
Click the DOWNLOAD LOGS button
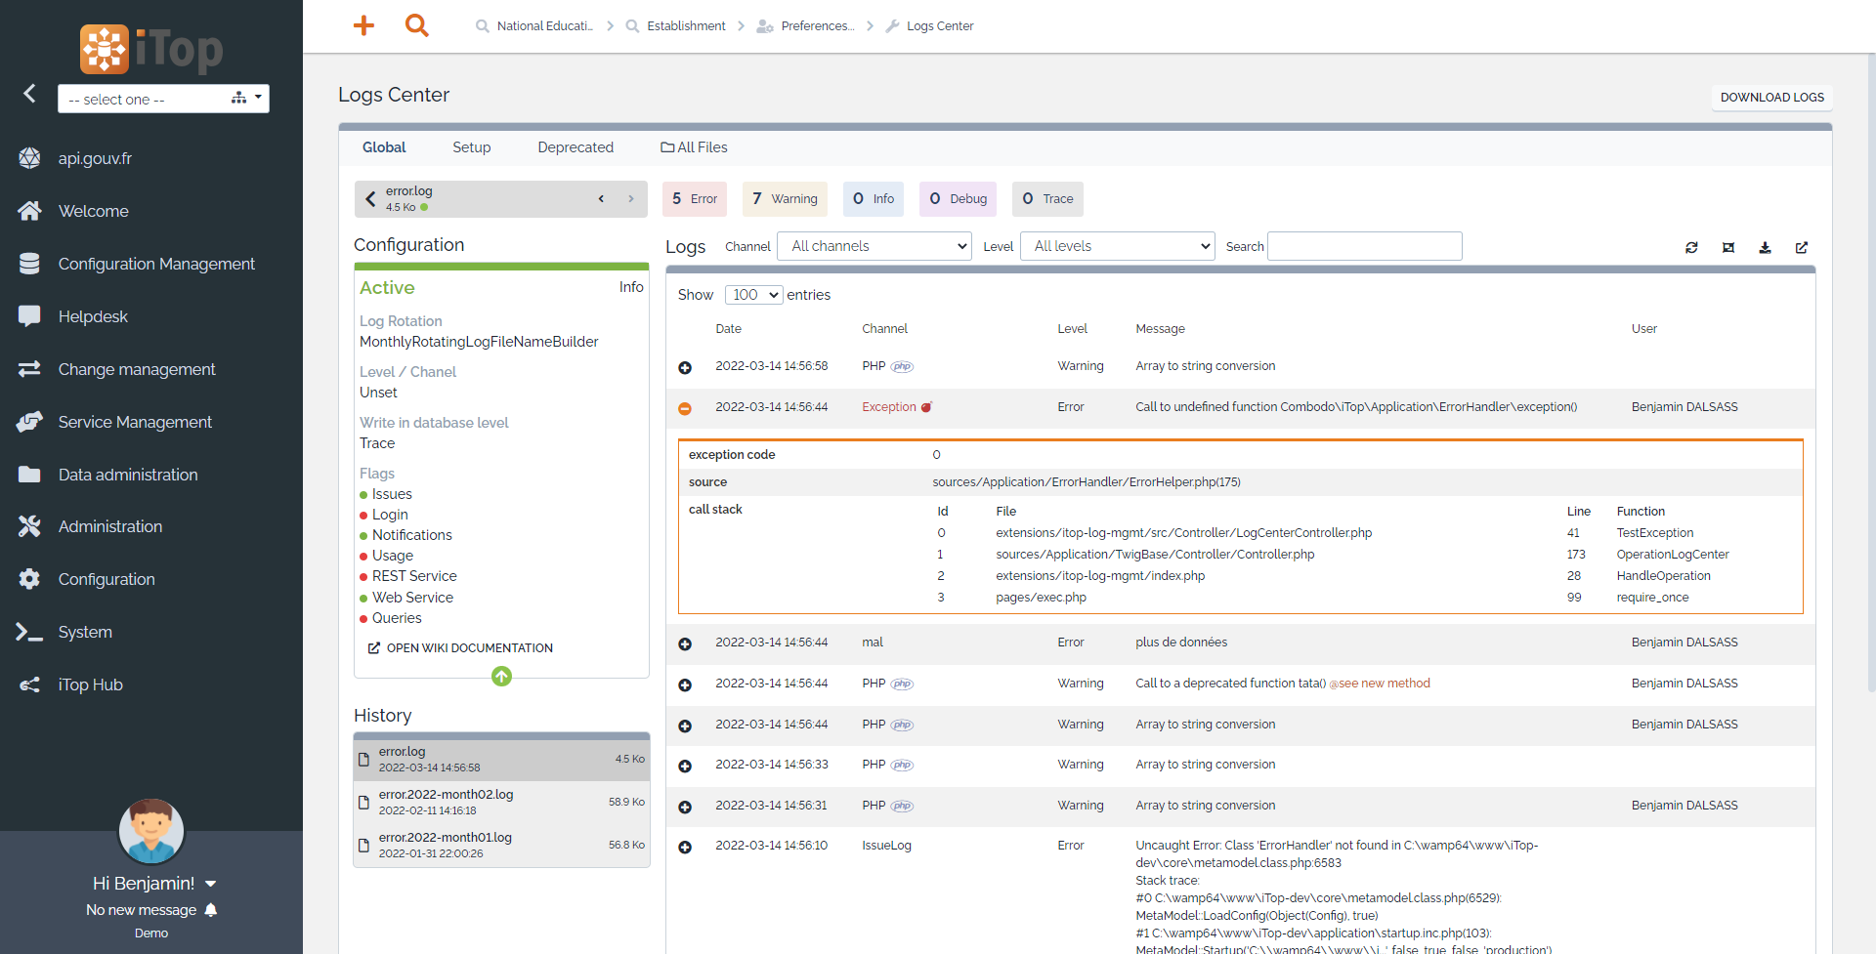[1771, 98]
